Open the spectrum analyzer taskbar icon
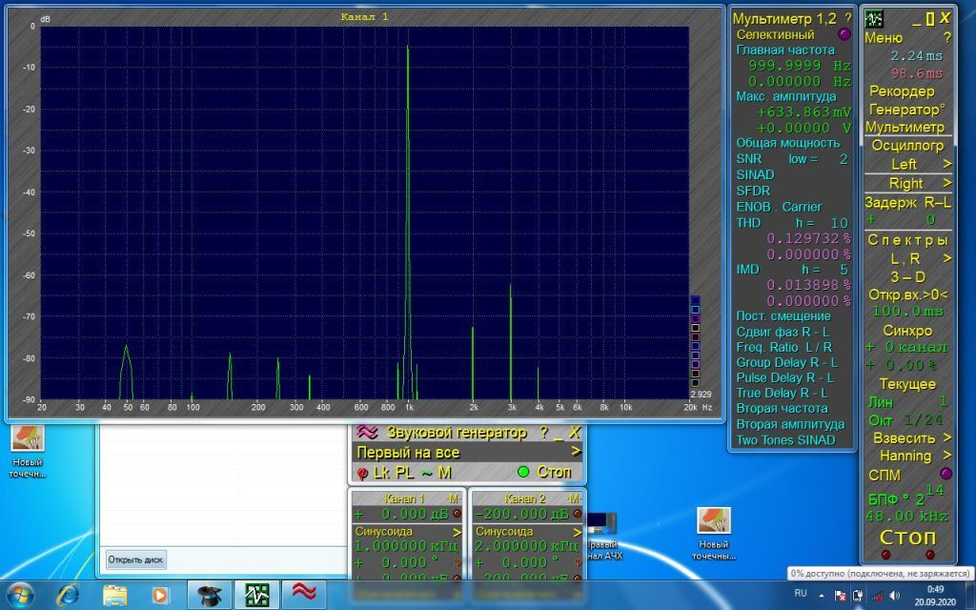This screenshot has height=610, width=976. coord(257,594)
